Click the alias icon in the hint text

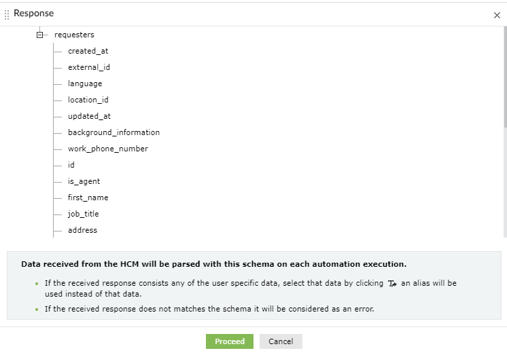(392, 283)
